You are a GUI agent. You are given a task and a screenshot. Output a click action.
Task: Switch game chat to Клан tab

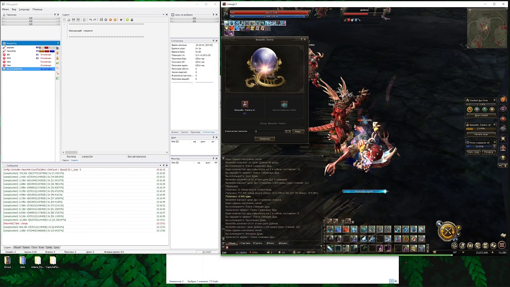click(x=271, y=243)
